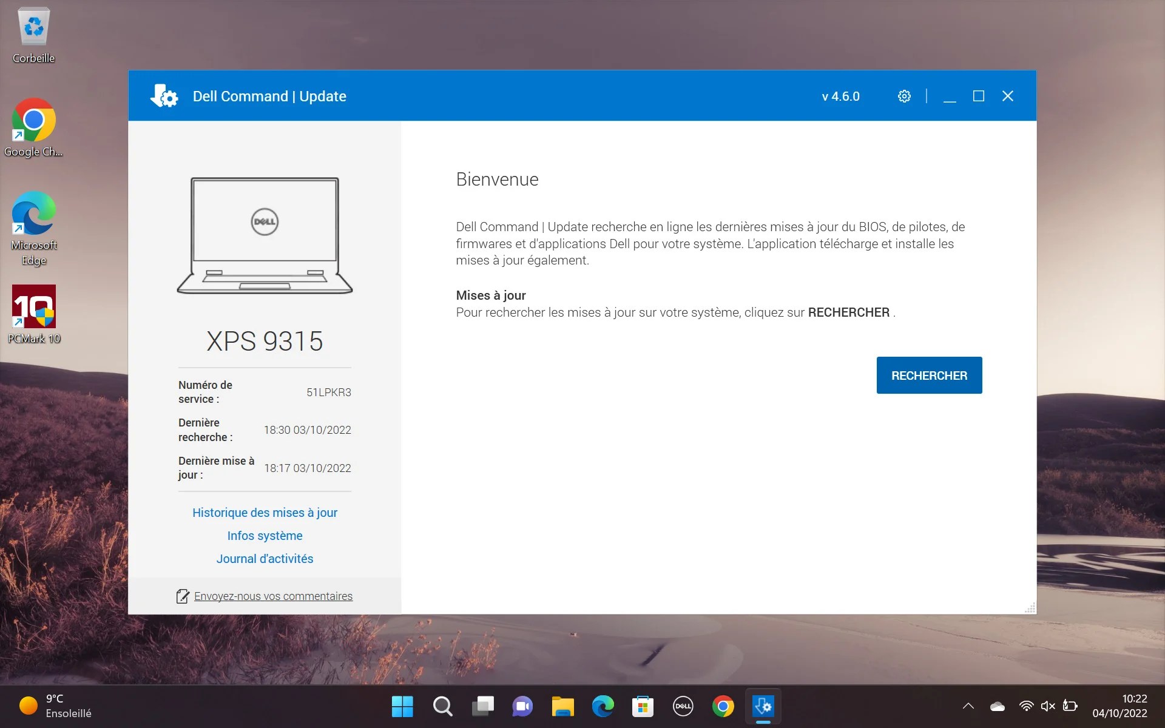The height and width of the screenshot is (728, 1165).
Task: Open Task View in taskbar
Action: point(482,706)
